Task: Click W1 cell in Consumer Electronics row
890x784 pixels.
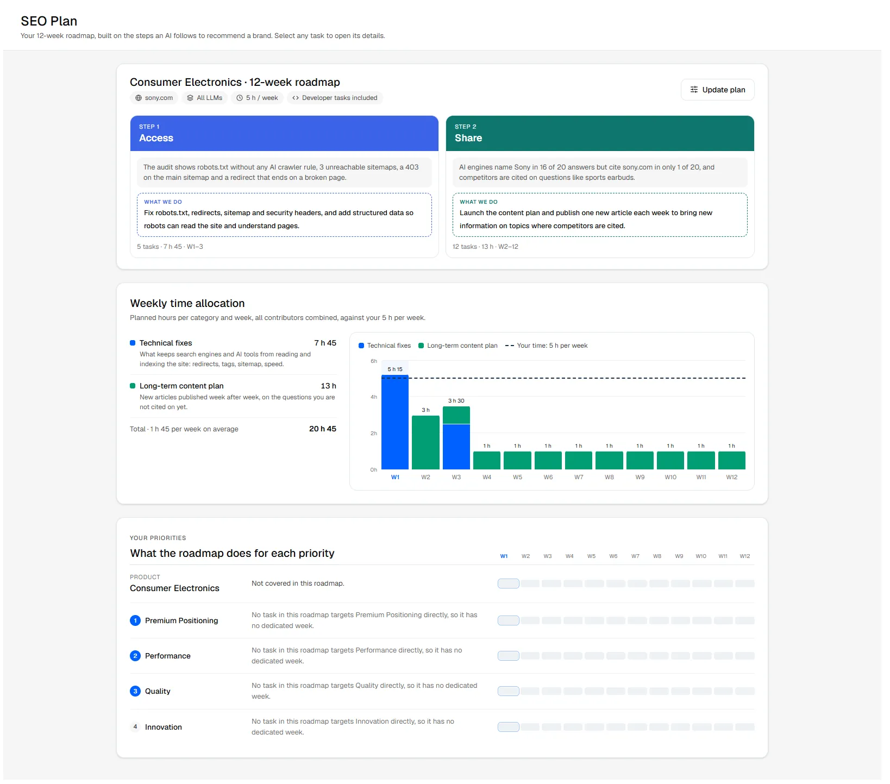Action: click(509, 584)
